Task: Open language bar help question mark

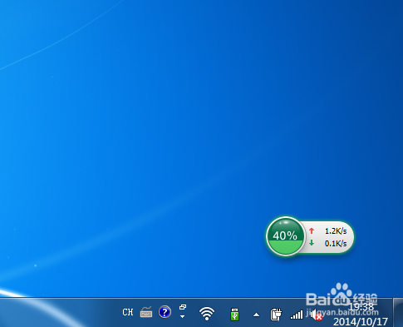Action: coord(165,312)
